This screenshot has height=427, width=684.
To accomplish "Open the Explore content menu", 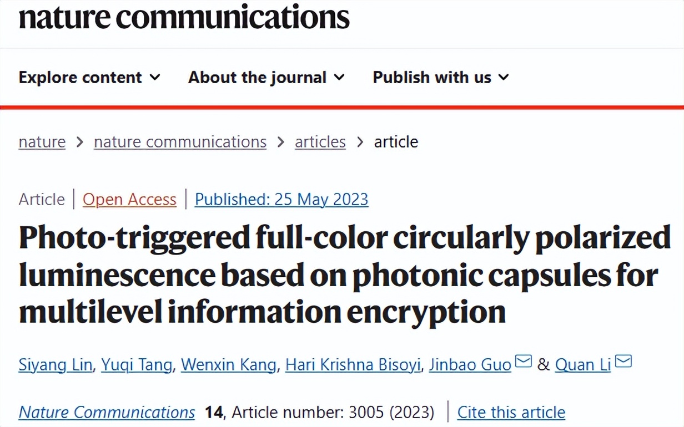I will point(81,77).
